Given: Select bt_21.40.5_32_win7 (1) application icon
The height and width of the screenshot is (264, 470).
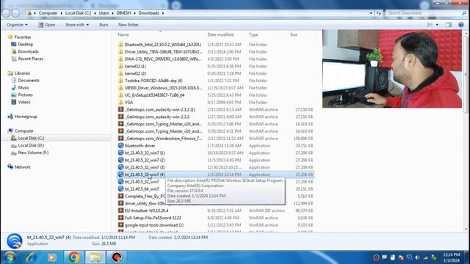Looking at the screenshot, I should click(120, 153).
